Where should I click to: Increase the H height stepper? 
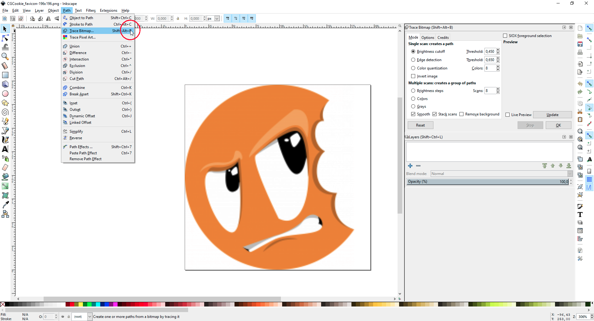[x=204, y=17]
